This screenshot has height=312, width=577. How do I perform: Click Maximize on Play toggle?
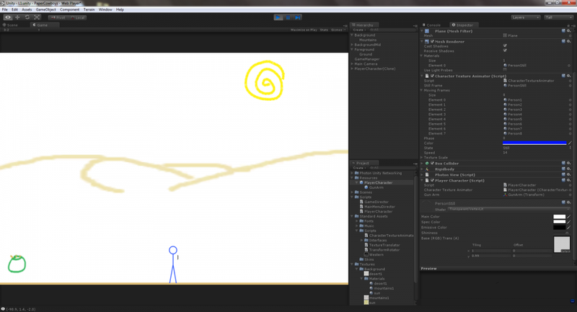coord(304,30)
